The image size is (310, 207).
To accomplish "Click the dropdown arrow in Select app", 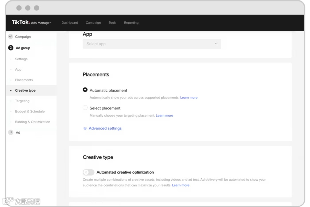I will 216,44.
